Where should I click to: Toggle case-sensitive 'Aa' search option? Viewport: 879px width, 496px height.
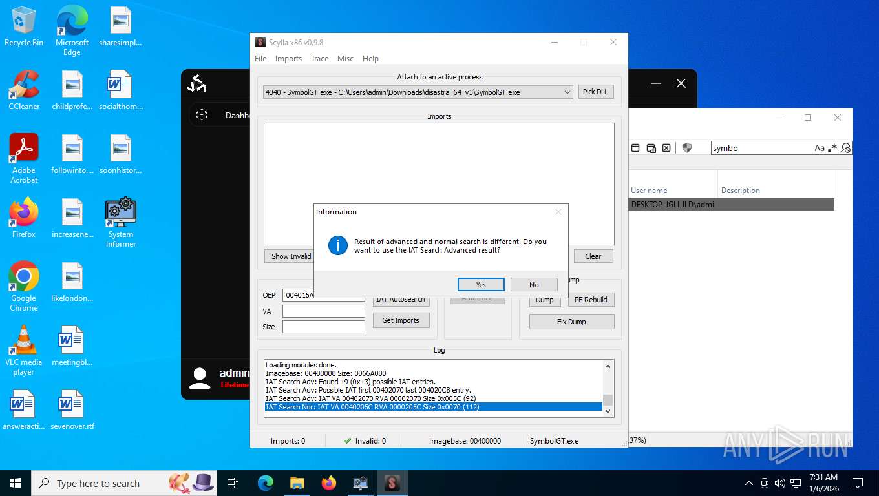tap(820, 148)
